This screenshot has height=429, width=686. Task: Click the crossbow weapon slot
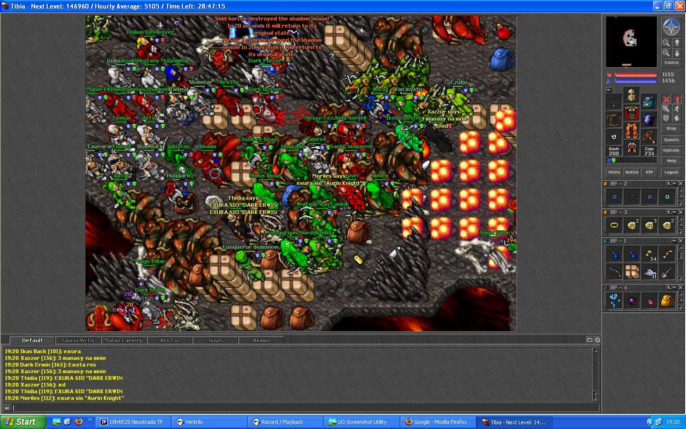point(649,137)
